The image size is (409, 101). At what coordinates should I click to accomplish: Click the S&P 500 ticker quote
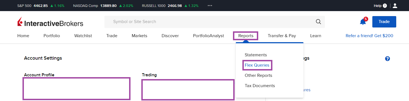pyautogui.click(x=41, y=6)
